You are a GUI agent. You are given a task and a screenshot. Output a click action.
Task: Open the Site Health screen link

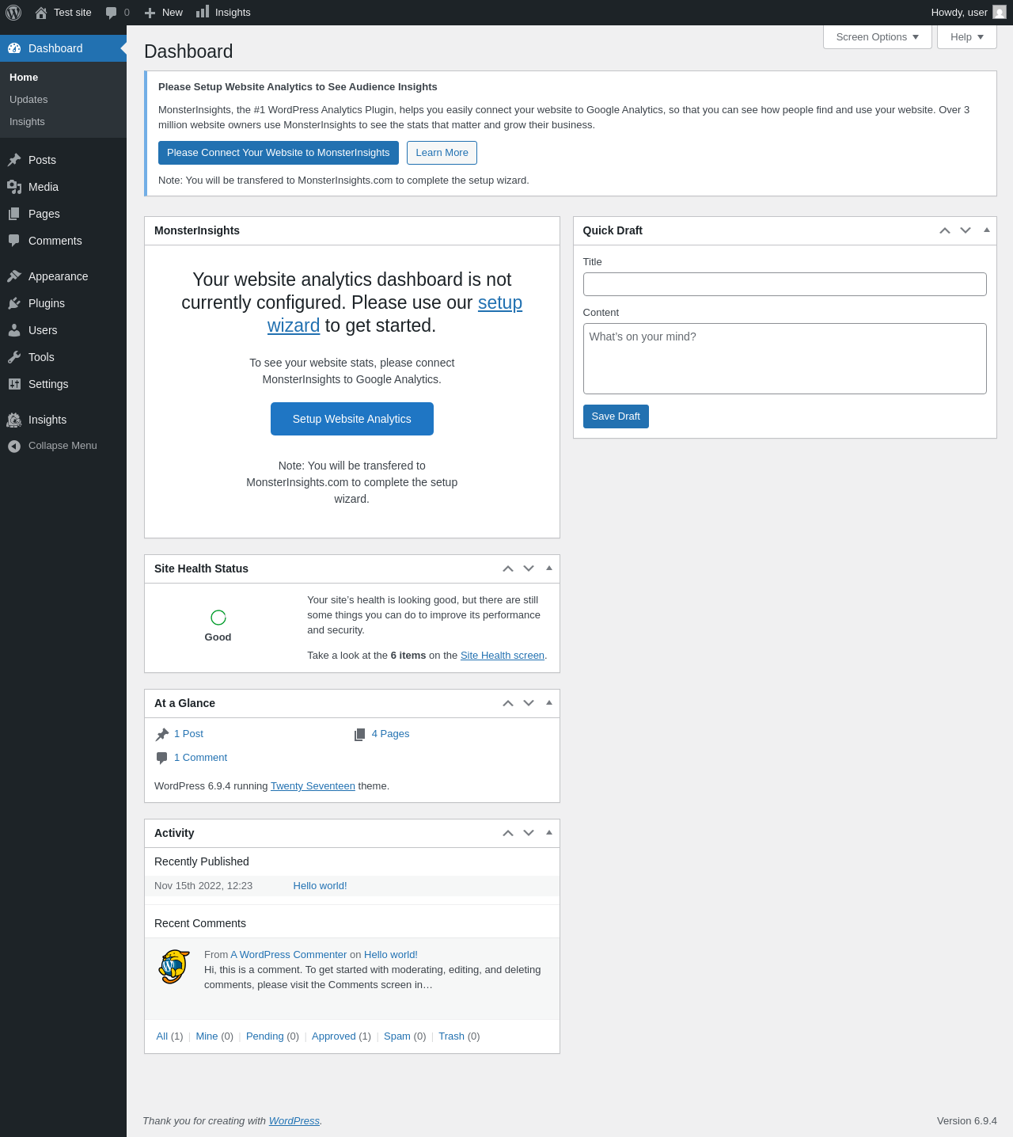502,656
